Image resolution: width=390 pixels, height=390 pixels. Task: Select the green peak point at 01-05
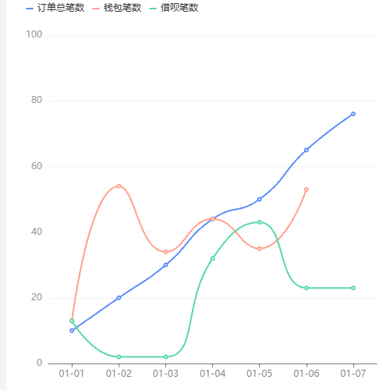(260, 222)
